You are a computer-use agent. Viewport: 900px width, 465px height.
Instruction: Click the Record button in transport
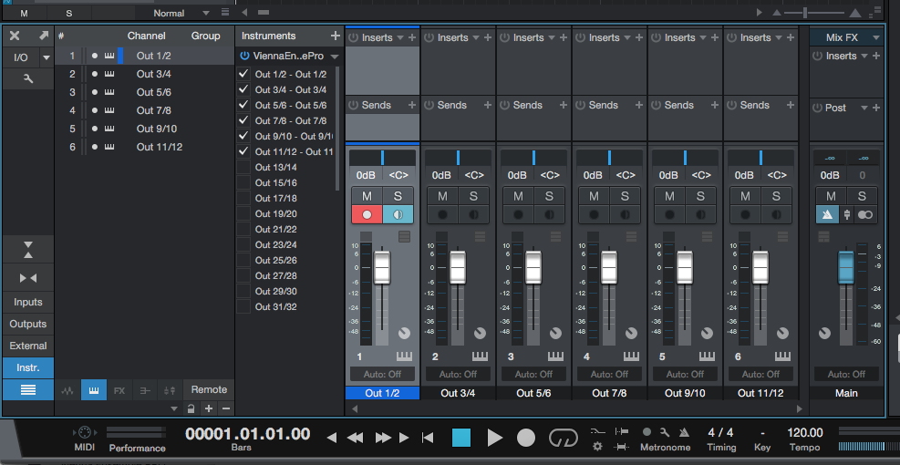(526, 438)
